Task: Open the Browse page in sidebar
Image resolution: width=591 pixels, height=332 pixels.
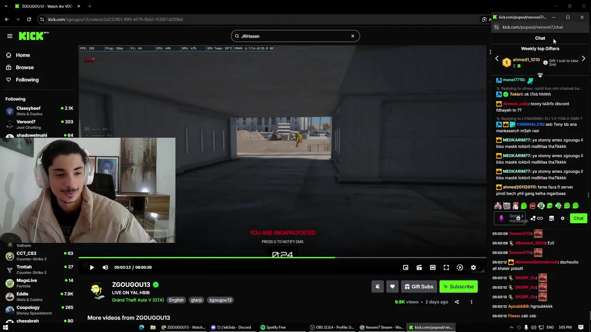Action: (x=24, y=67)
